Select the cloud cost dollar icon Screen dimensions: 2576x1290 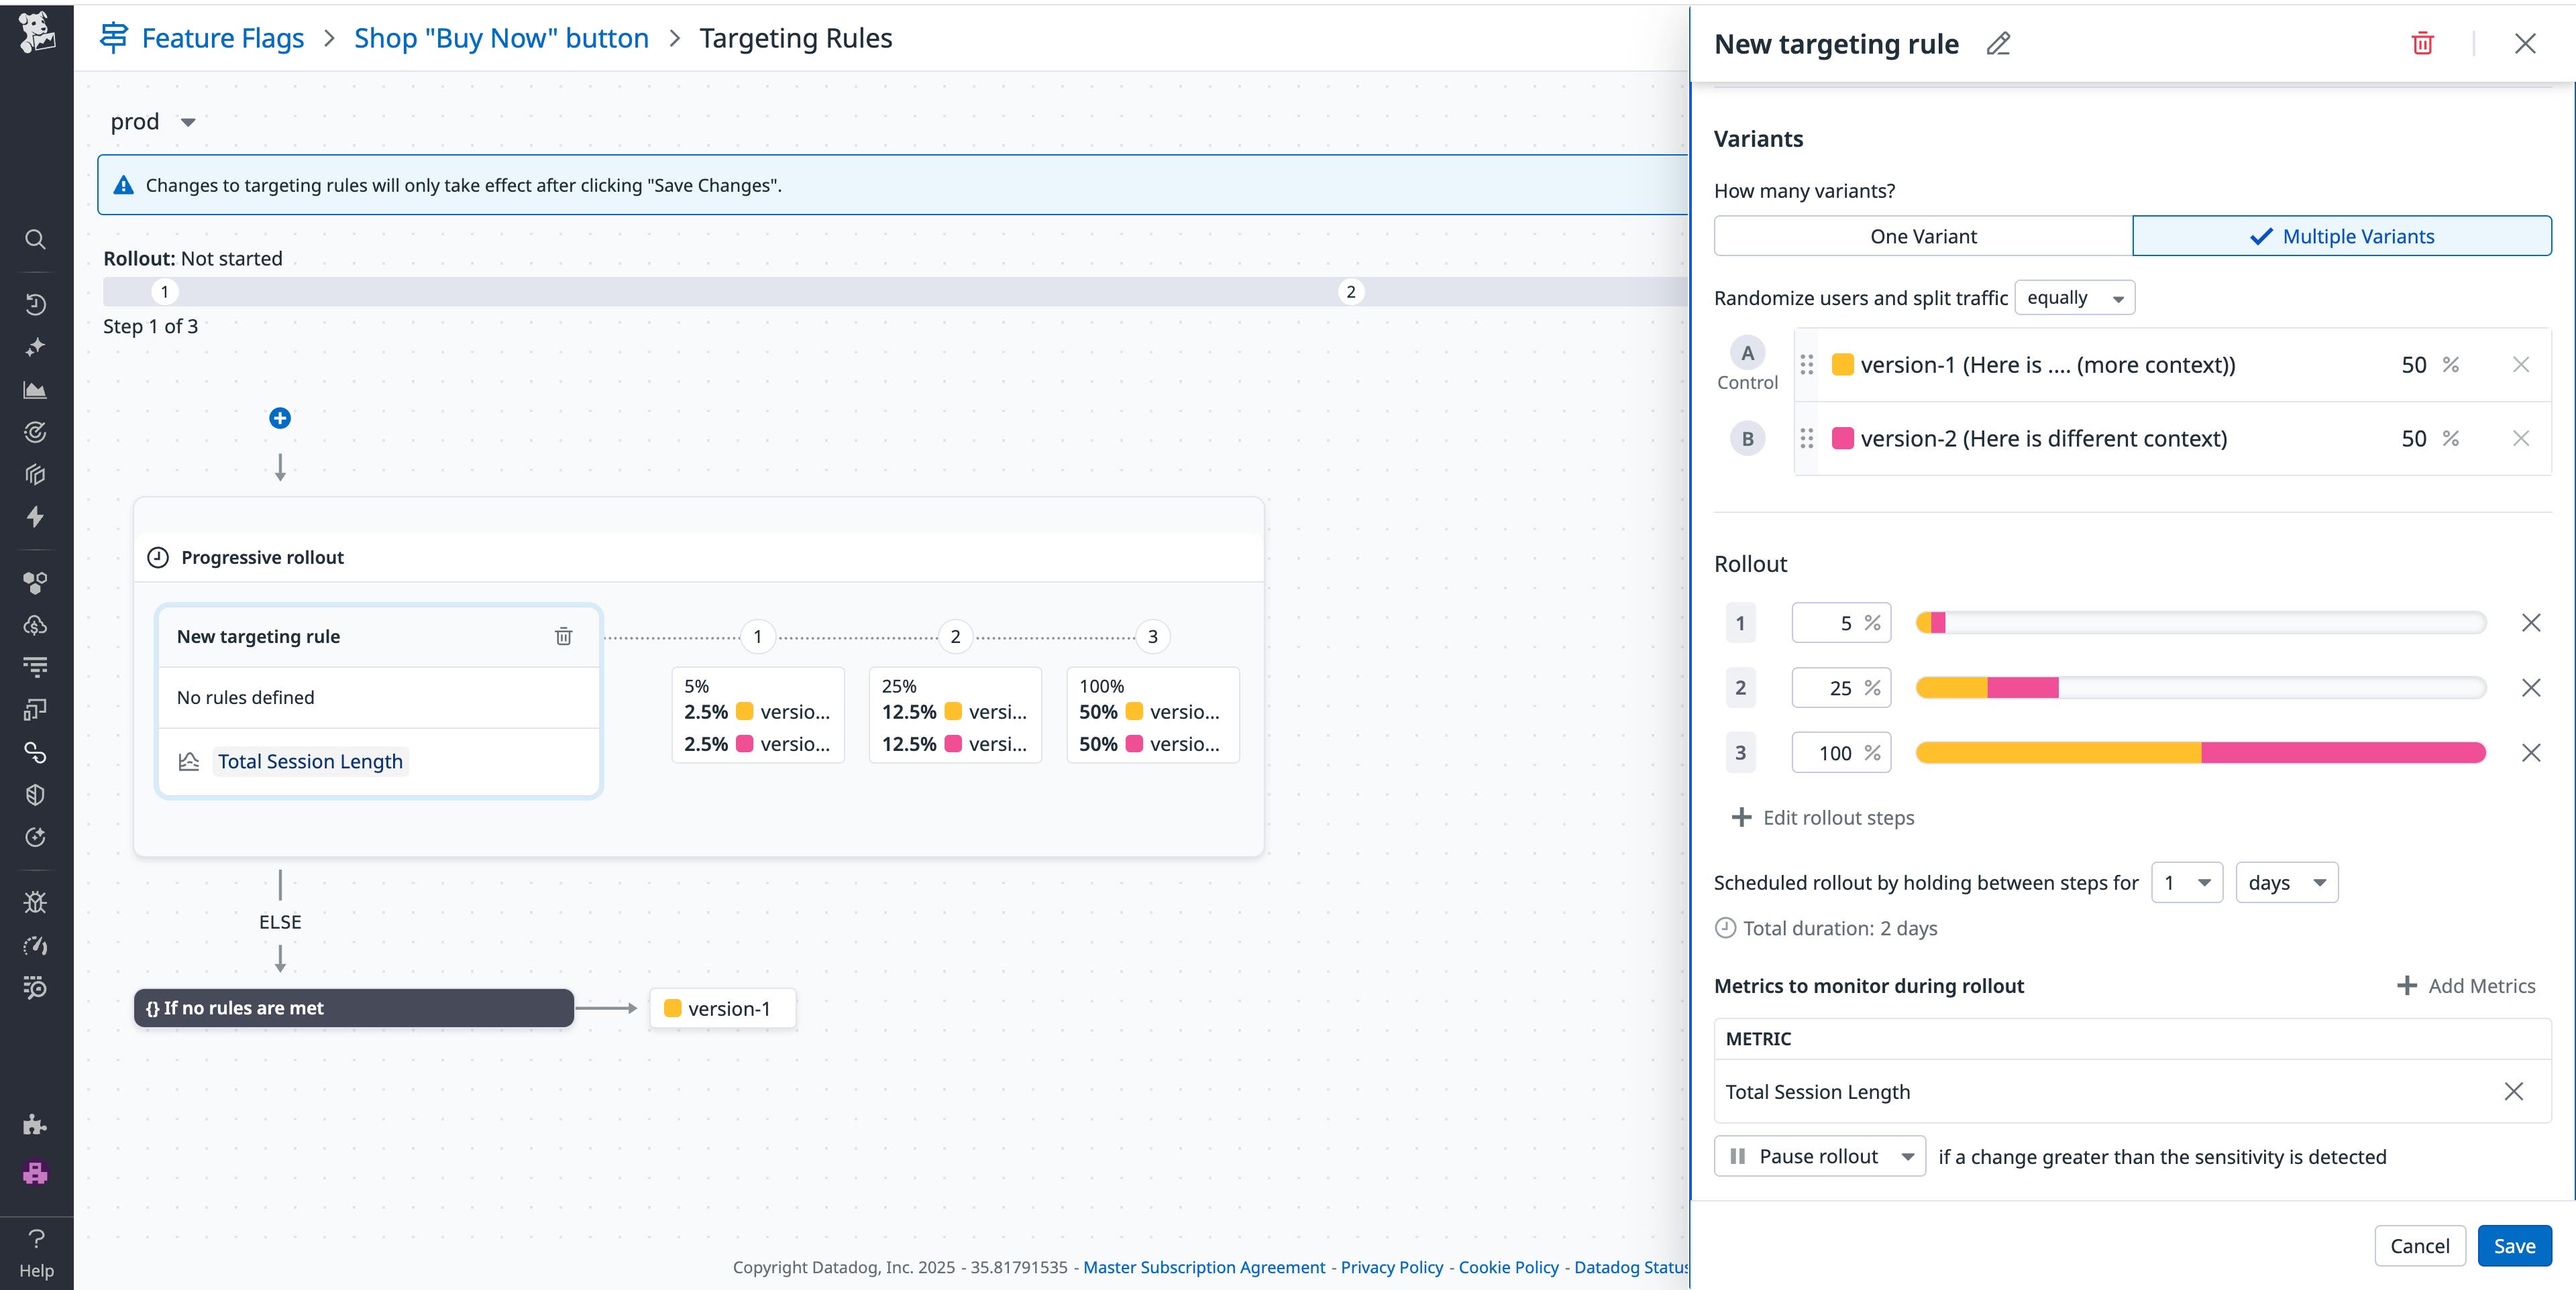36,626
